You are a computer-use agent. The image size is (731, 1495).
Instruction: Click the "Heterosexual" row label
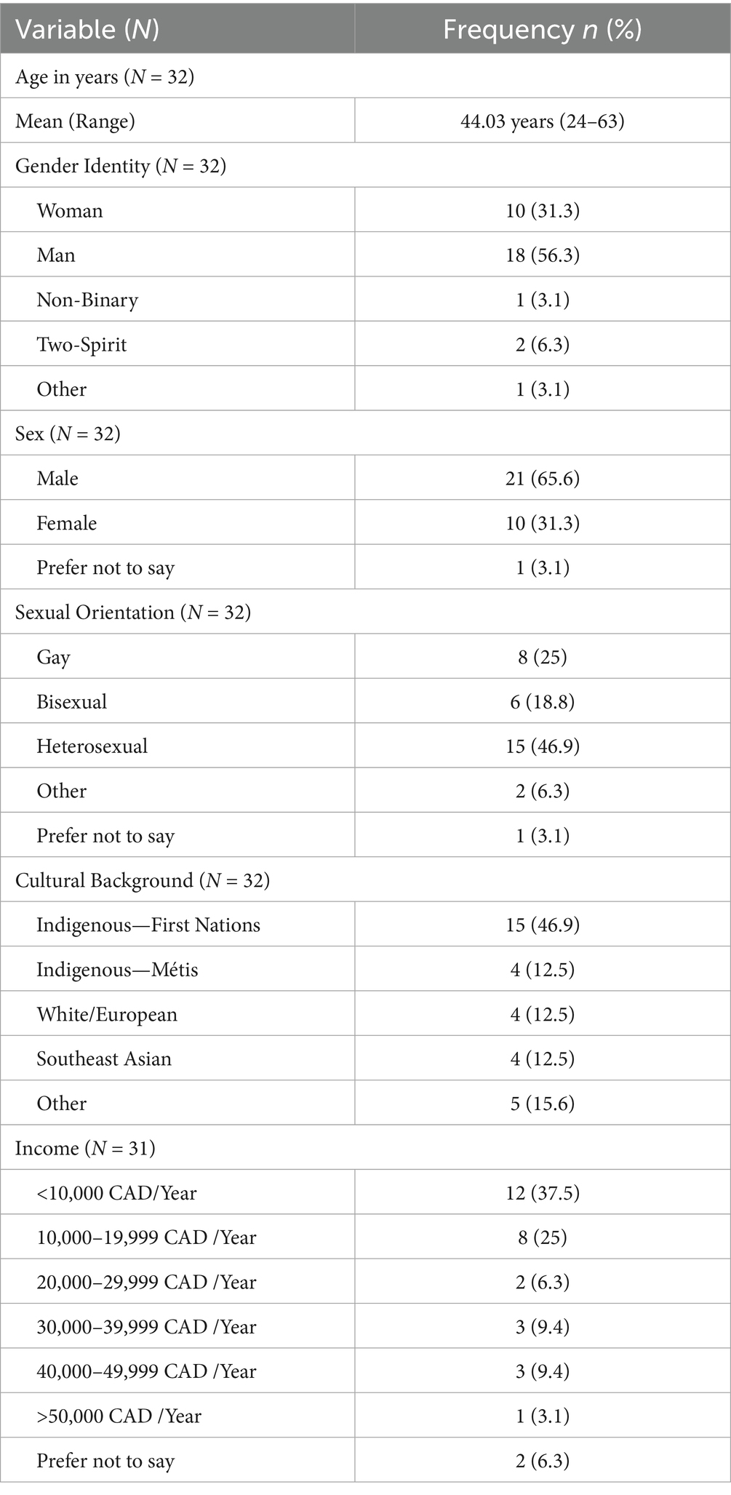click(x=92, y=746)
